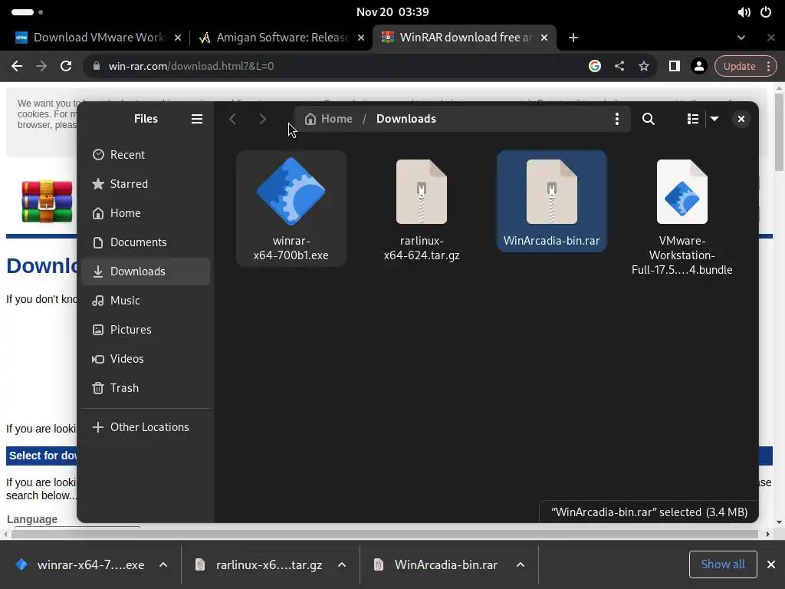
Task: Open a new browser tab
Action: [x=573, y=38]
